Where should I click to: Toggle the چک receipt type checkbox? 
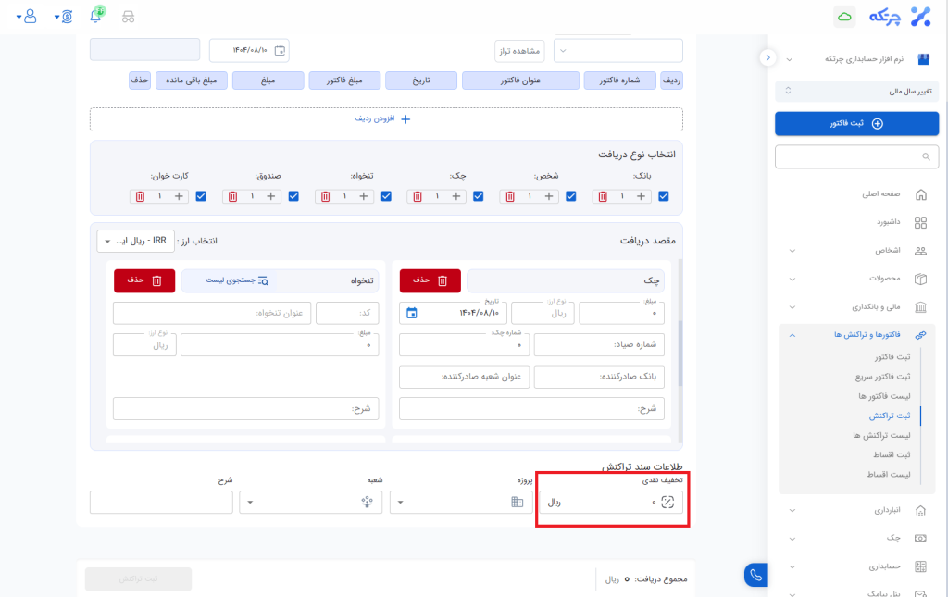(478, 196)
